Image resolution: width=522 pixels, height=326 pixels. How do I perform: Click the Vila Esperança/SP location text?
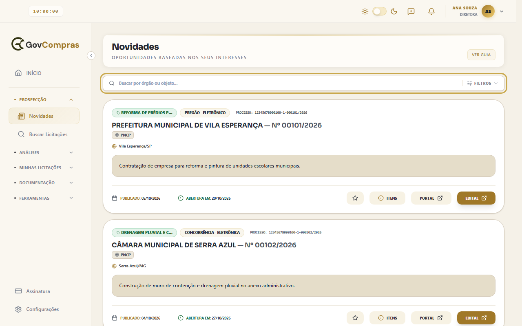(135, 146)
